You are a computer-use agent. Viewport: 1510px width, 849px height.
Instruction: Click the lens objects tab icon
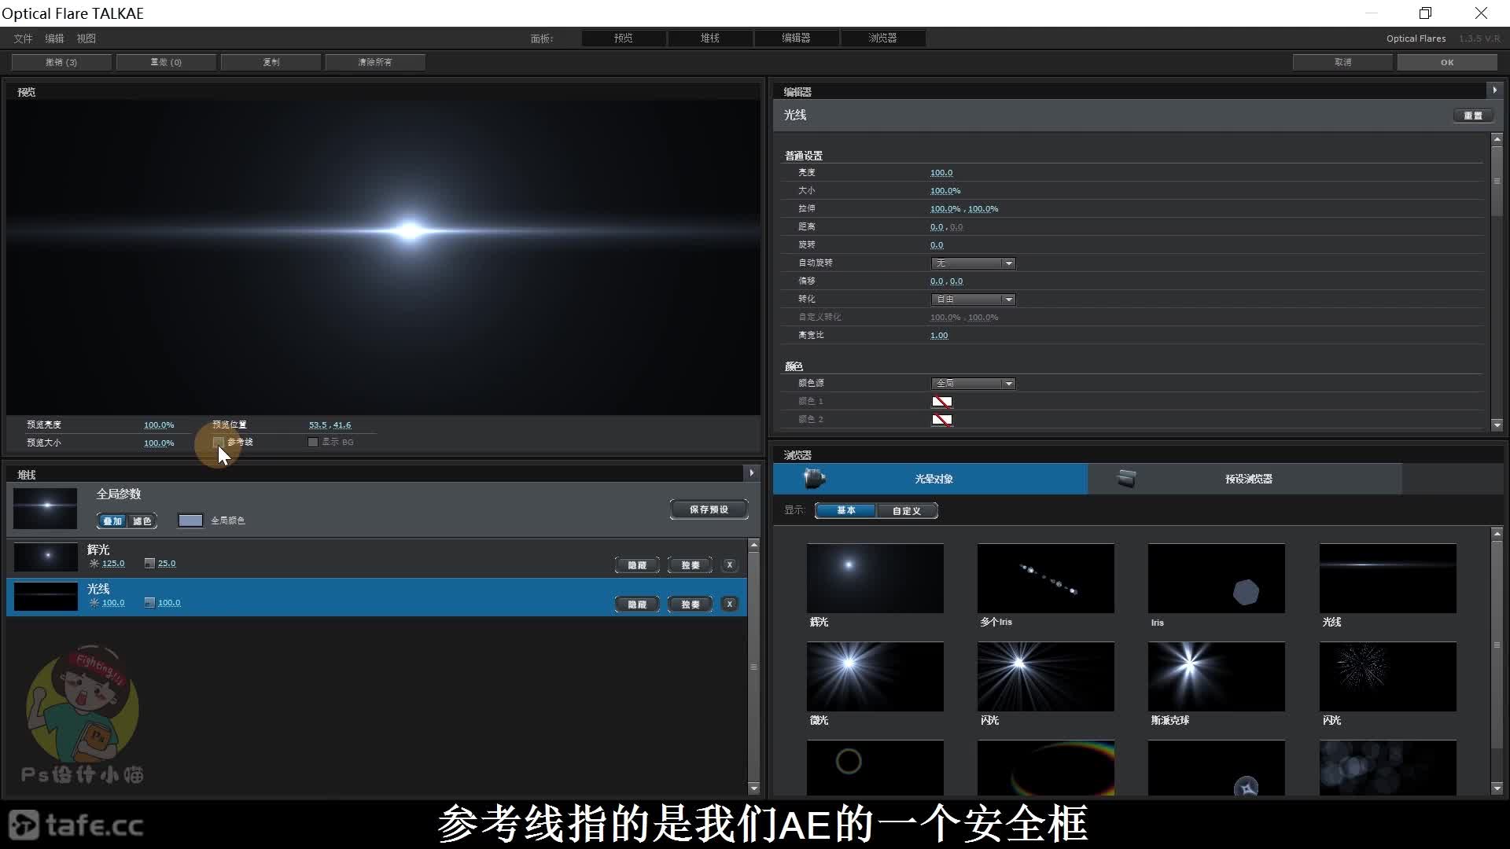[x=814, y=478]
